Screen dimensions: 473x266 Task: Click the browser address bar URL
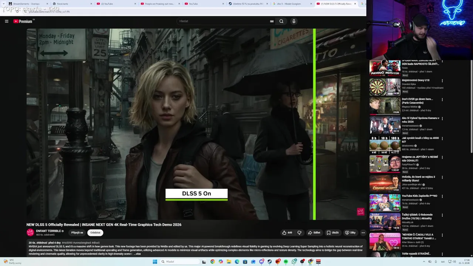pyautogui.click(x=49, y=11)
